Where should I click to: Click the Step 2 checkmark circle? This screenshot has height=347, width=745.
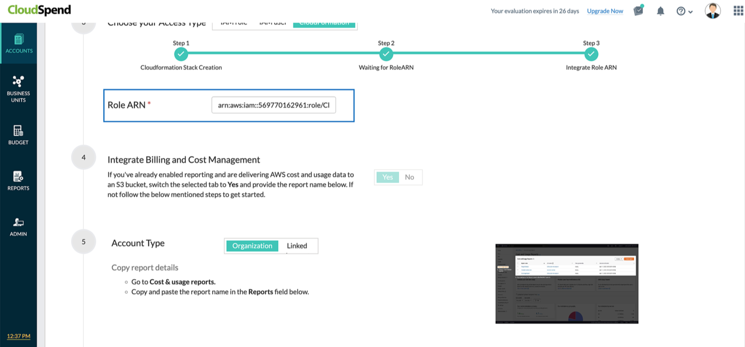(x=386, y=54)
